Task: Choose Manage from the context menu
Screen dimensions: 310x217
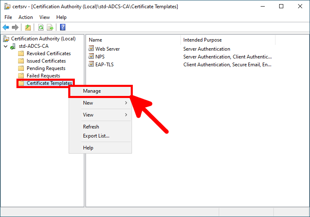Action: coord(100,91)
